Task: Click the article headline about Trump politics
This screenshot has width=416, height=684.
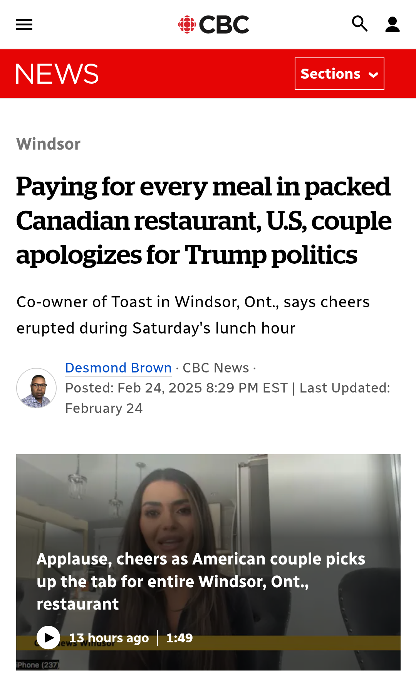Action: pyautogui.click(x=203, y=221)
